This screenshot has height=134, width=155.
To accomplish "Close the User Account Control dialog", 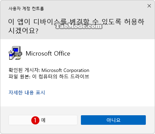I will (x=149, y=6).
